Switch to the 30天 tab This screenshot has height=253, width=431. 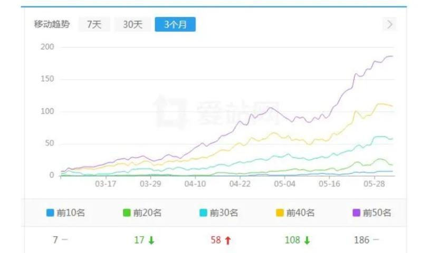click(x=132, y=24)
